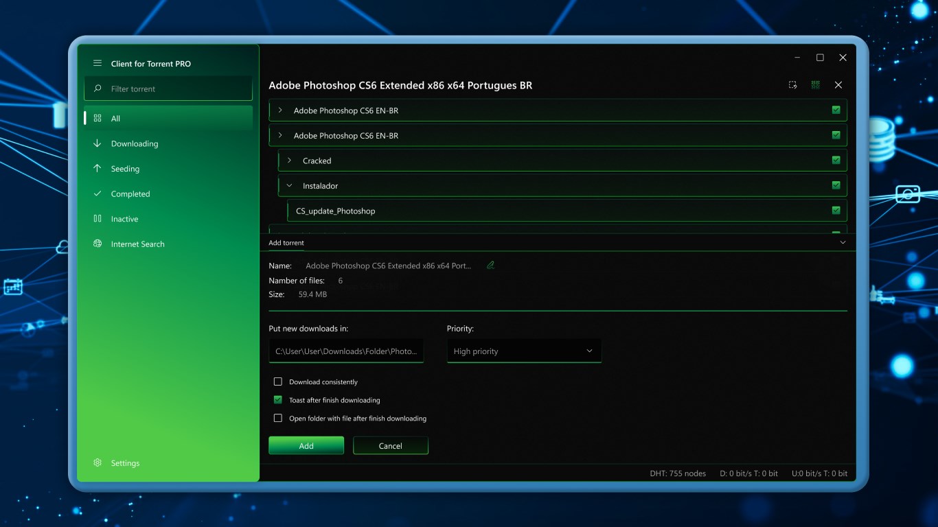
Task: Click download speed D: 0 bit/s status
Action: tap(749, 473)
